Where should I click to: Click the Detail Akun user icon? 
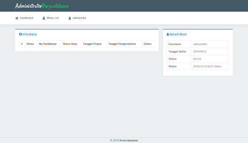tap(168, 34)
